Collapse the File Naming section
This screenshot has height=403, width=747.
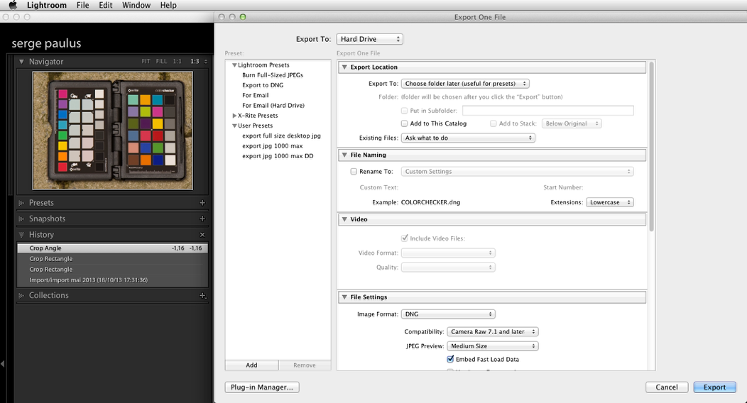tap(344, 155)
